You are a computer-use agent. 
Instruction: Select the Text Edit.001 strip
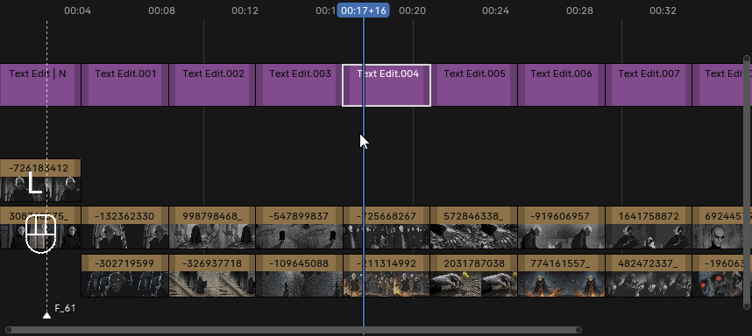point(124,85)
